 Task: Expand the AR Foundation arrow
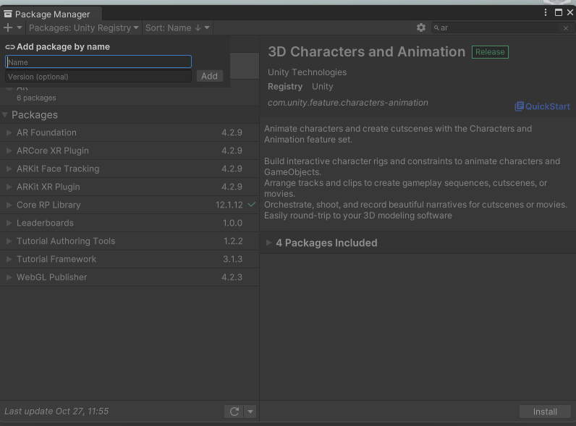click(9, 132)
